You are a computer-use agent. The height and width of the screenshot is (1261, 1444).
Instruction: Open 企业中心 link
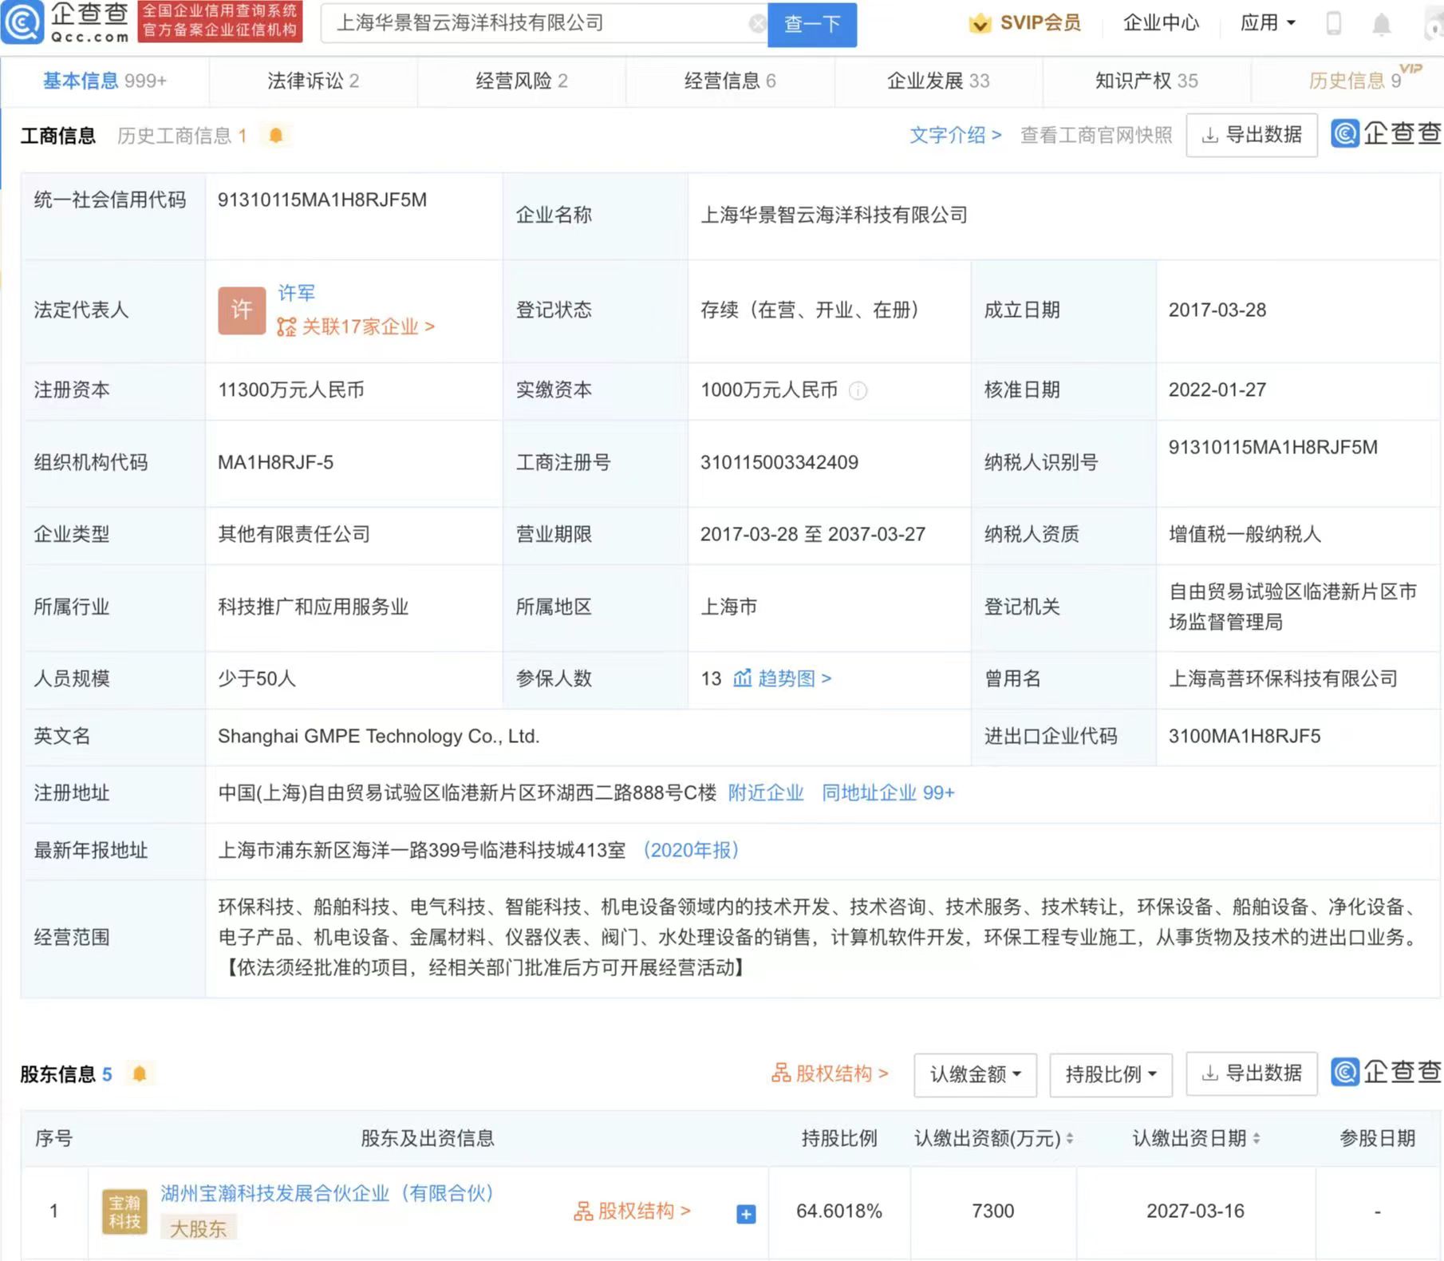(1161, 23)
